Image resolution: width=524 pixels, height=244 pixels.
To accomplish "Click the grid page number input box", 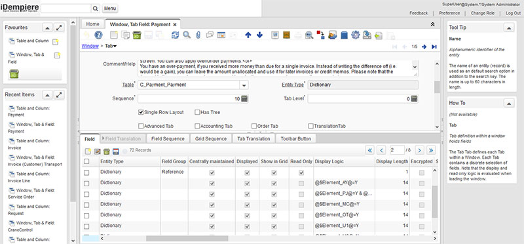I will 397,150.
